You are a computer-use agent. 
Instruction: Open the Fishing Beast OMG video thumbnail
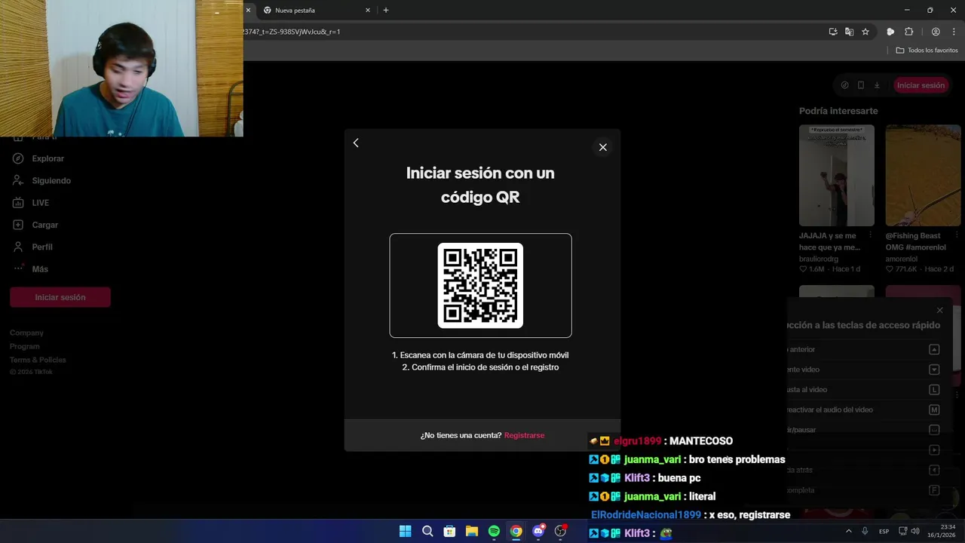(x=923, y=175)
